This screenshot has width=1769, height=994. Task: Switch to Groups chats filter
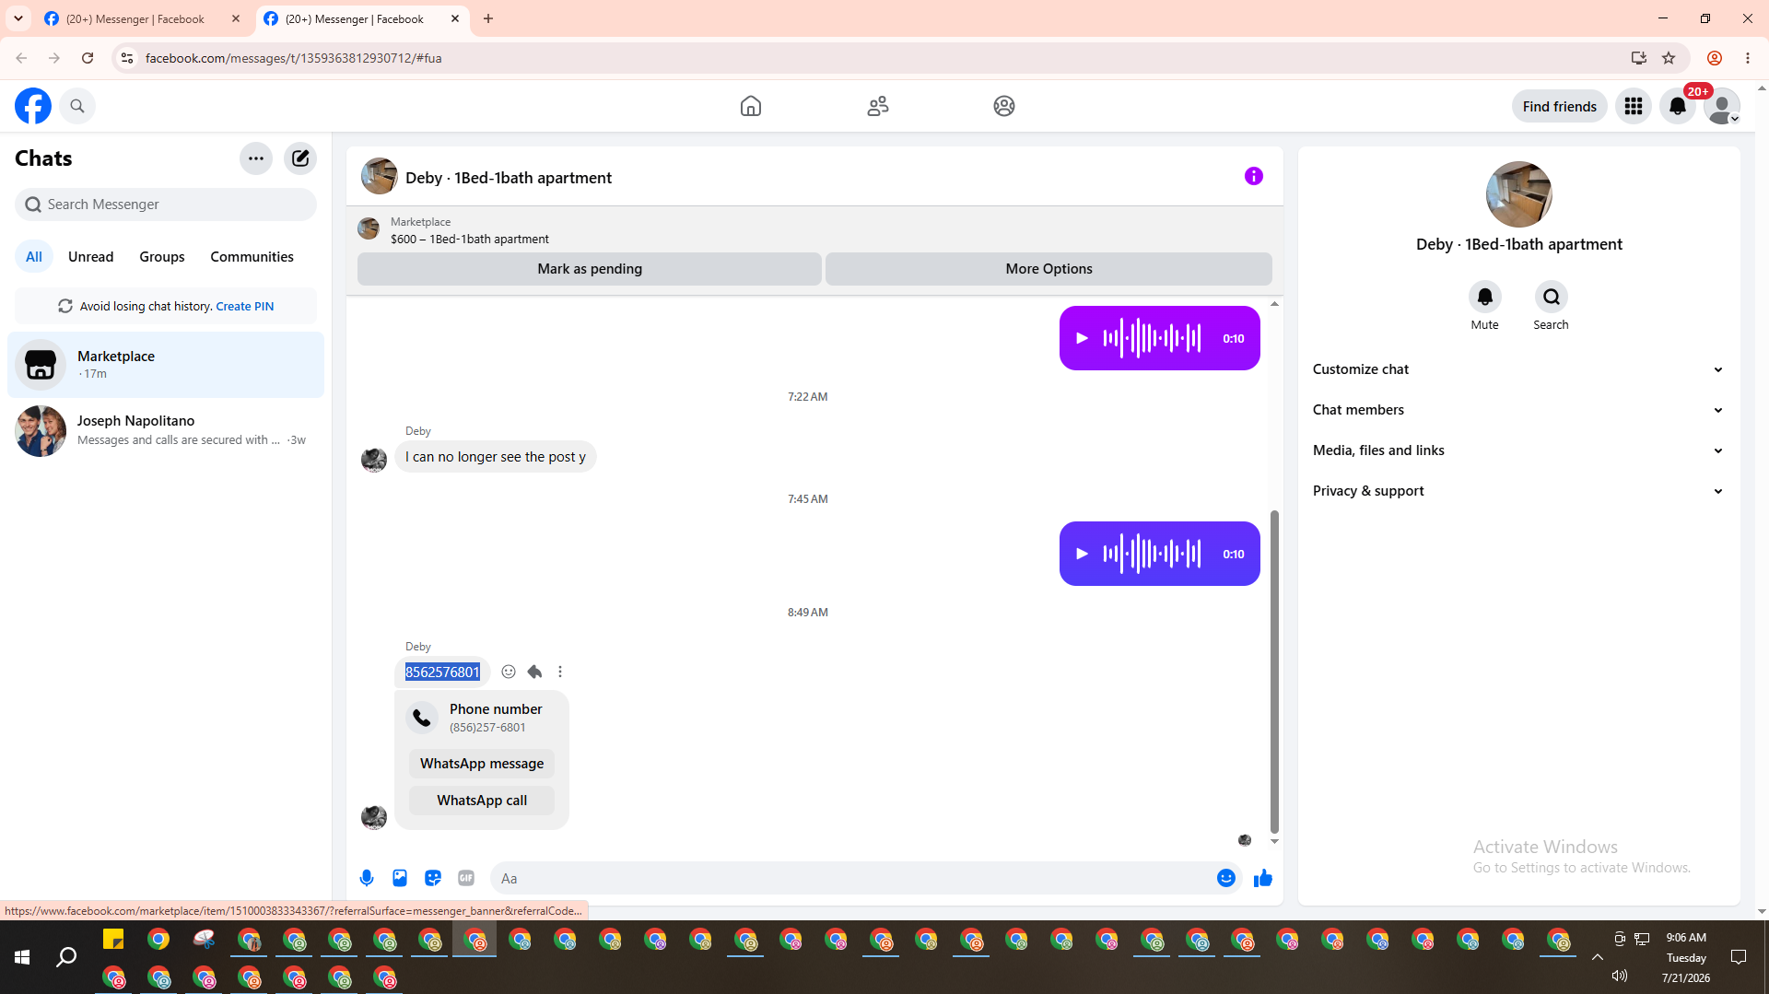point(162,256)
